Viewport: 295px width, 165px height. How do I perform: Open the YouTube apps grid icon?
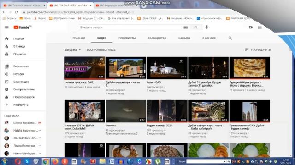point(260,27)
